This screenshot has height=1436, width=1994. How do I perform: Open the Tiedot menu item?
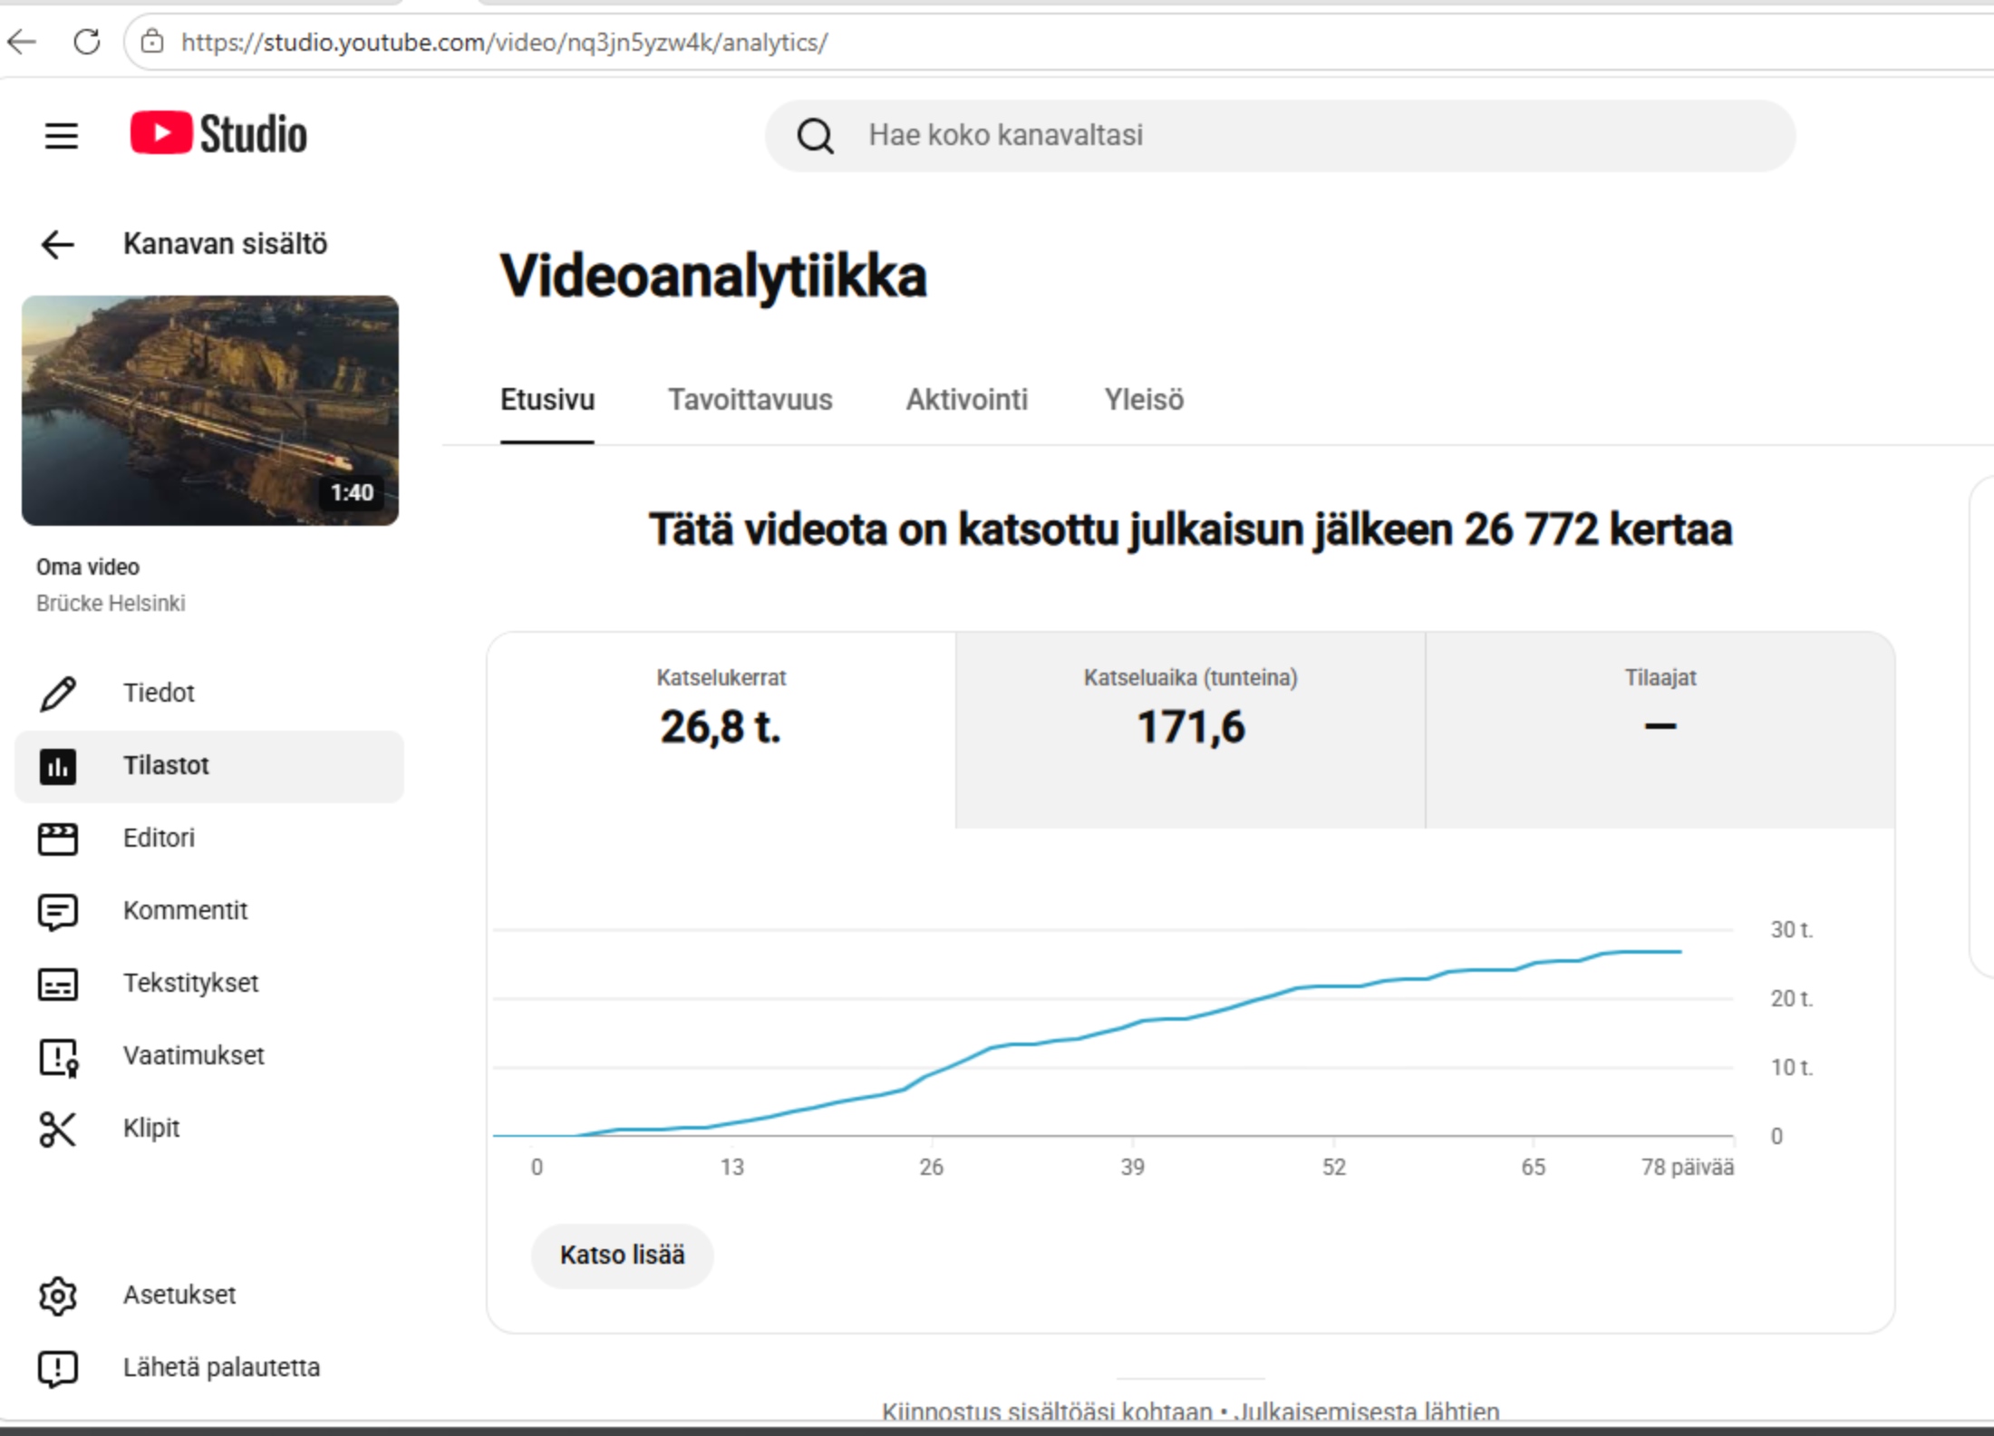(209, 694)
